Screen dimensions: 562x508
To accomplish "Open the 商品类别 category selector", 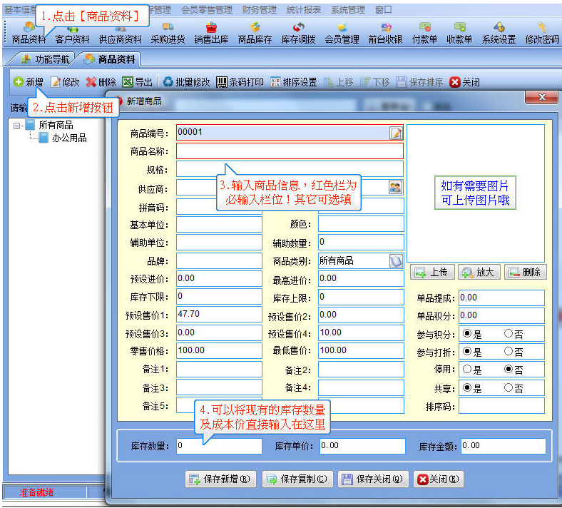I will pos(396,260).
